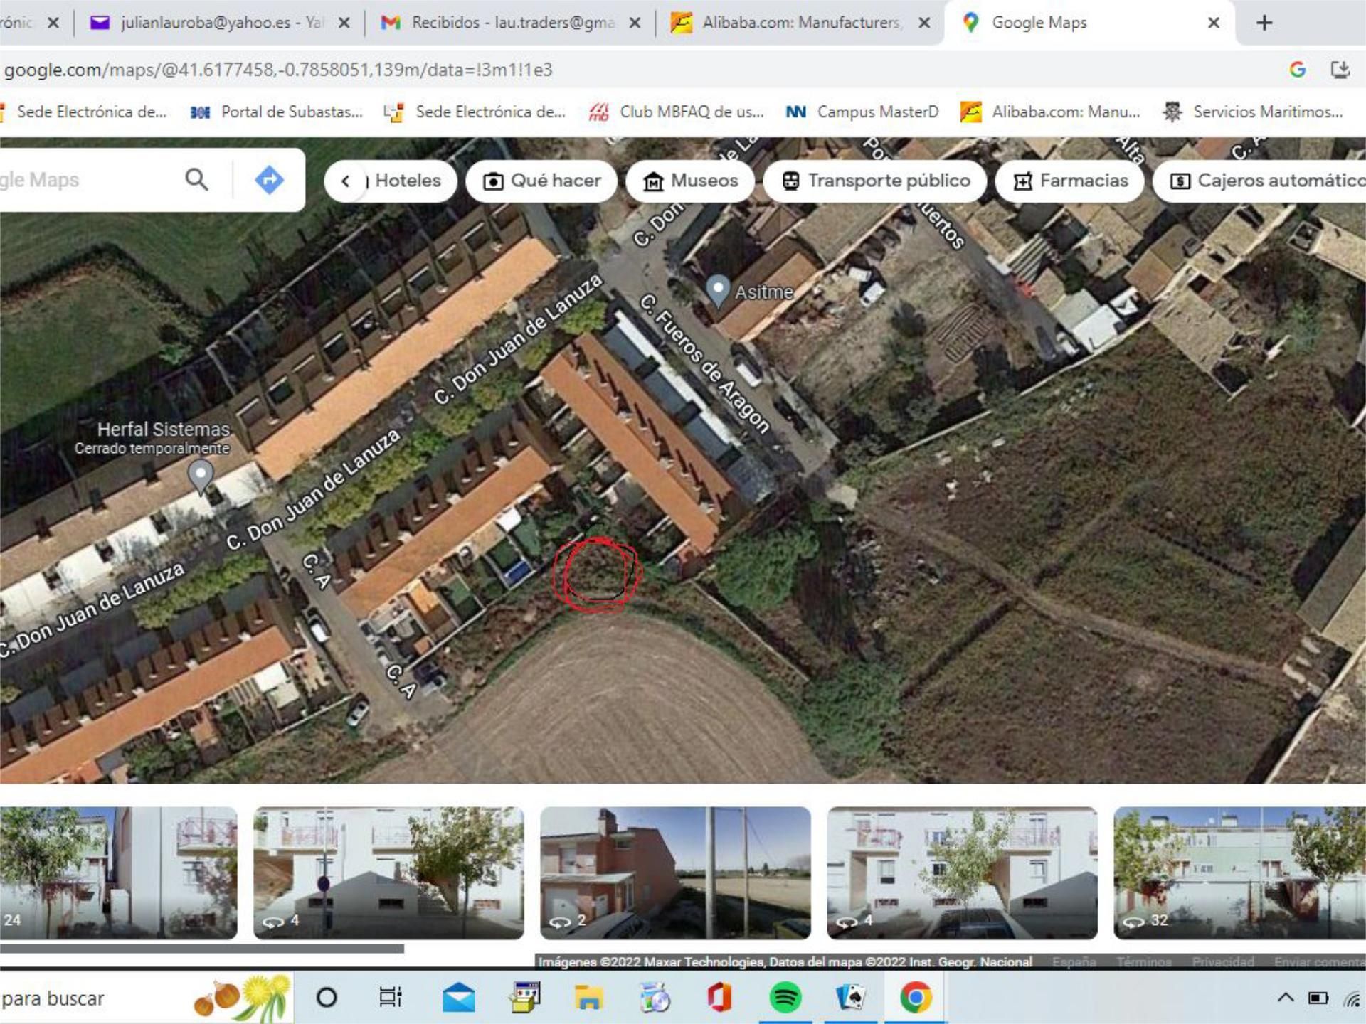
Task: Open directions with the blue arrow icon
Action: click(269, 179)
